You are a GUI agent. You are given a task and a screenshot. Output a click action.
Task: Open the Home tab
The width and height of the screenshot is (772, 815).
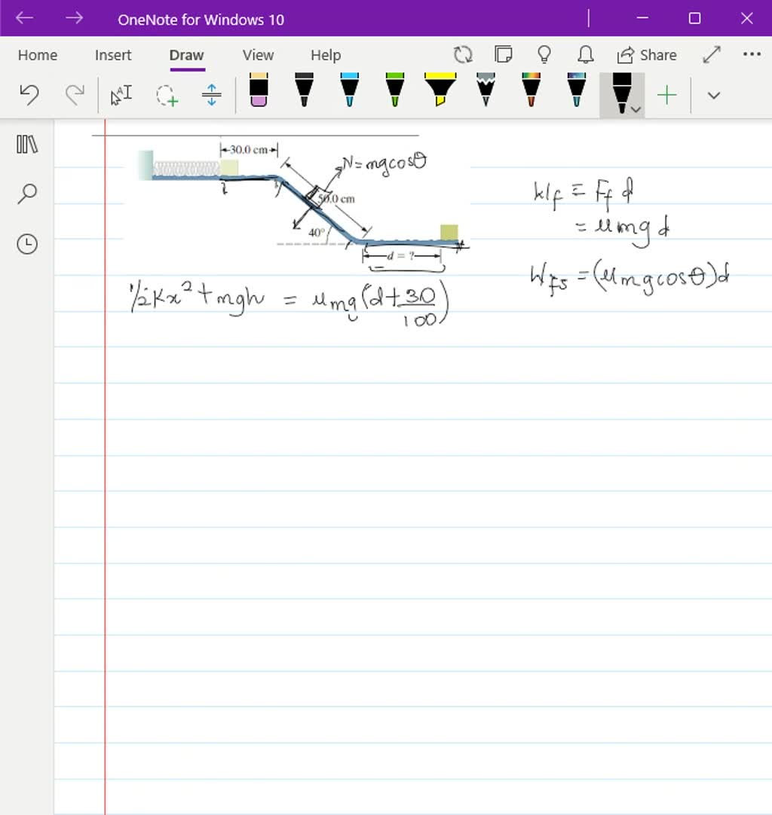tap(38, 55)
